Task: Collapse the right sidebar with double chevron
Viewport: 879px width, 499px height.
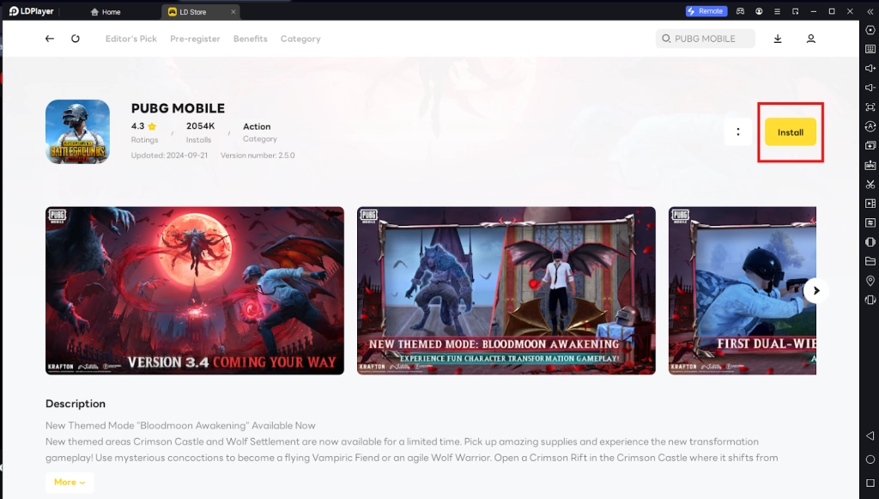Action: point(870,11)
